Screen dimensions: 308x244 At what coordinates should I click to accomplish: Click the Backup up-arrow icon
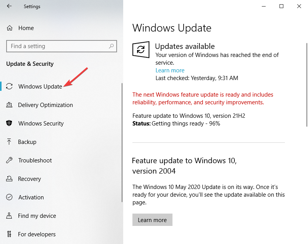(x=9, y=142)
